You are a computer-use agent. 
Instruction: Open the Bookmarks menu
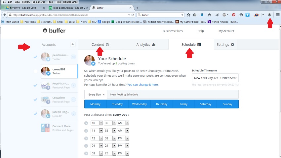click(39, 2)
